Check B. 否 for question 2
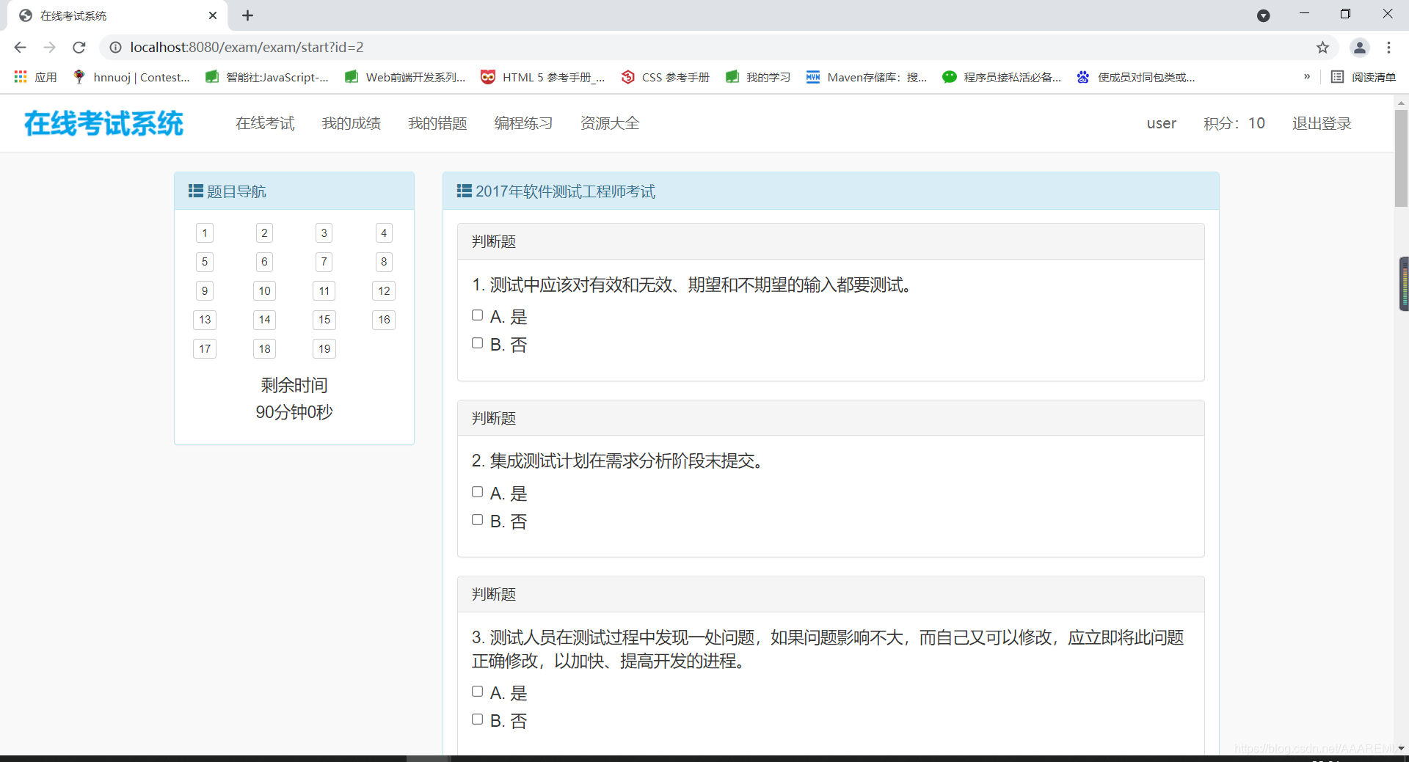The width and height of the screenshot is (1409, 762). (477, 520)
